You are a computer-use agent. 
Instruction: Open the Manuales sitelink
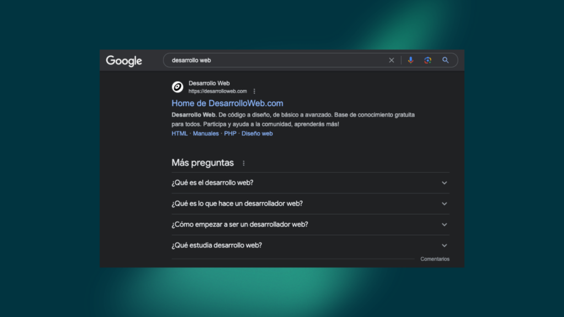[205, 133]
